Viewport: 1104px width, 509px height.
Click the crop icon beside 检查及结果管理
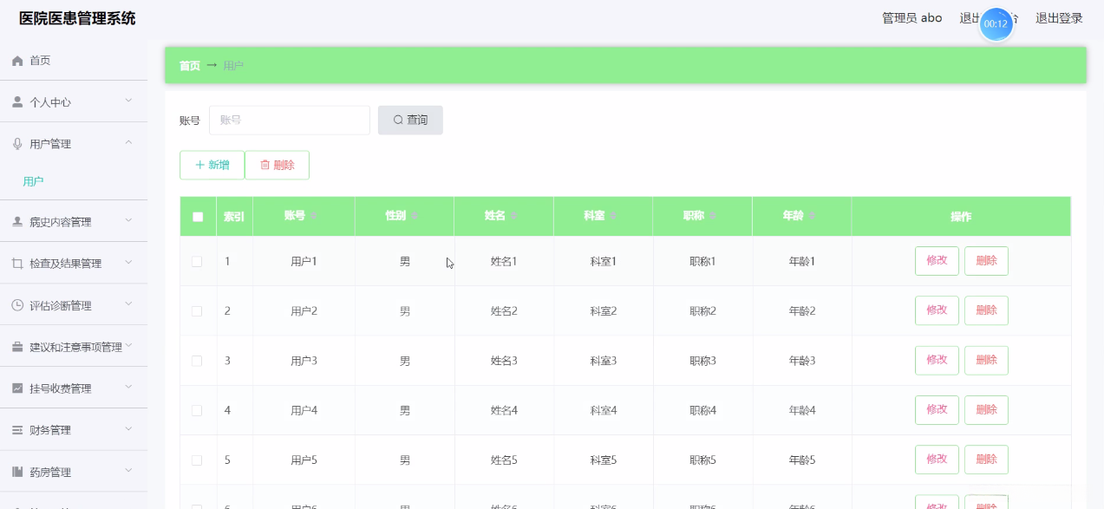point(17,264)
